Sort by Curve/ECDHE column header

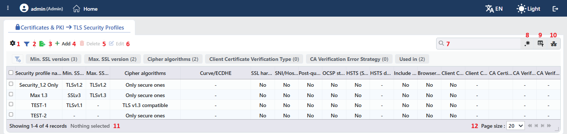(215, 73)
